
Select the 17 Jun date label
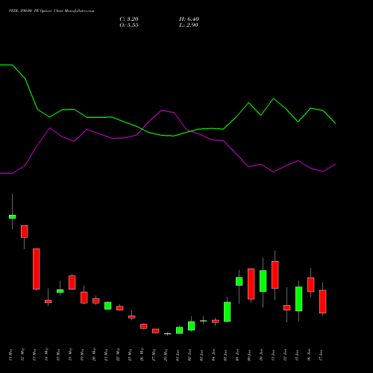[x=321, y=355]
